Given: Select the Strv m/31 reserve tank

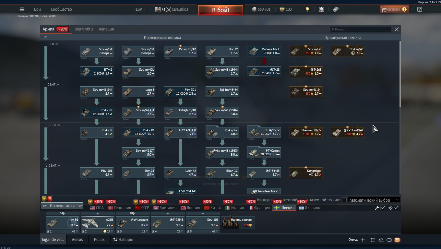Looking at the screenshot, I should click(x=97, y=51).
